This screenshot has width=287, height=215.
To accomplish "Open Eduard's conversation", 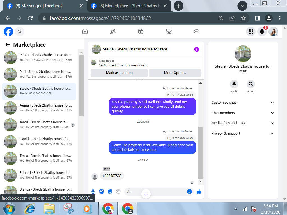I will point(39,175).
